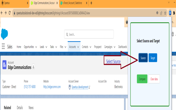Expand the Opportunities menu chevron

[36, 47]
